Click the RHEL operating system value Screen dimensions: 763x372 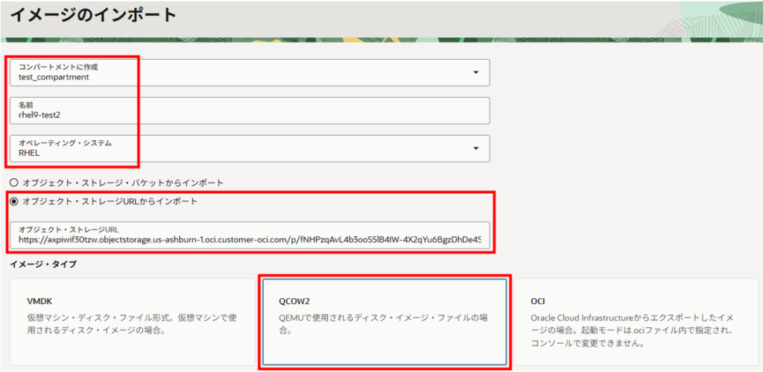[x=31, y=153]
